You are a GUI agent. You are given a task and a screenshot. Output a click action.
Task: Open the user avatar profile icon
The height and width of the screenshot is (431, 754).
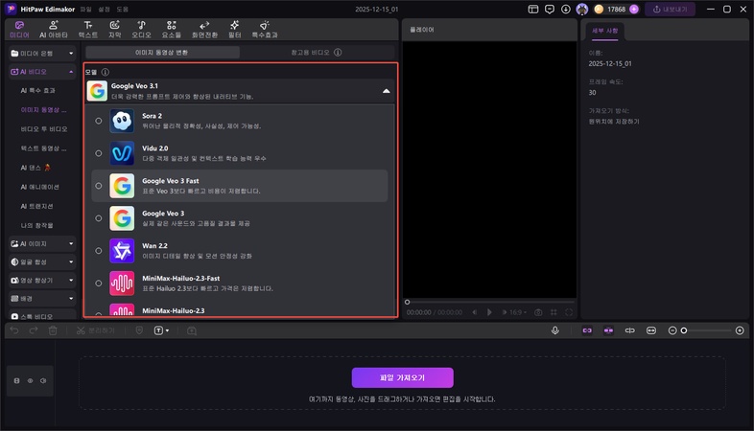click(582, 10)
